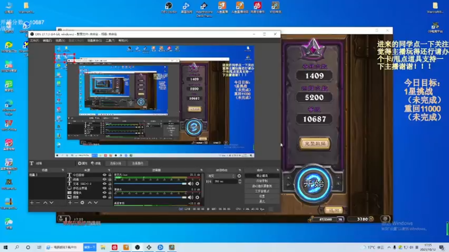Pop out the sources dock panel
This screenshot has height=252, width=449.
[109, 170]
